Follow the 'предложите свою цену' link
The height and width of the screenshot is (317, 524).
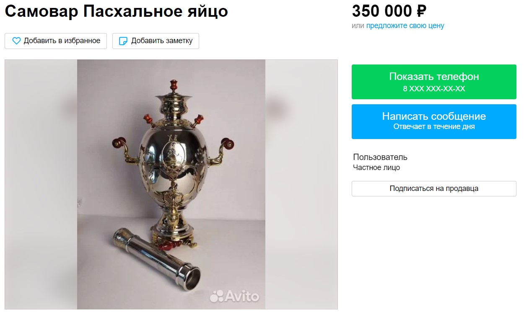(405, 26)
